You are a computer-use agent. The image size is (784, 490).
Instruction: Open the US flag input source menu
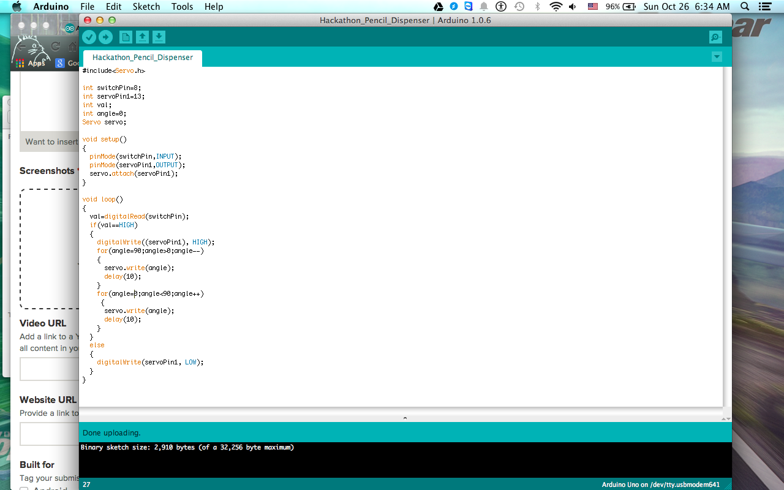coord(593,7)
